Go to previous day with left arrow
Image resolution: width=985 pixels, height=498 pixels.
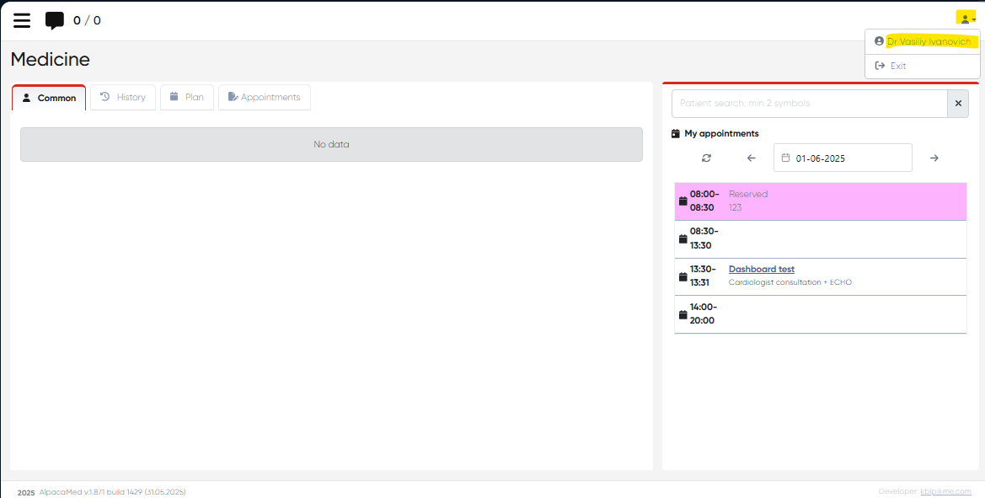[752, 158]
